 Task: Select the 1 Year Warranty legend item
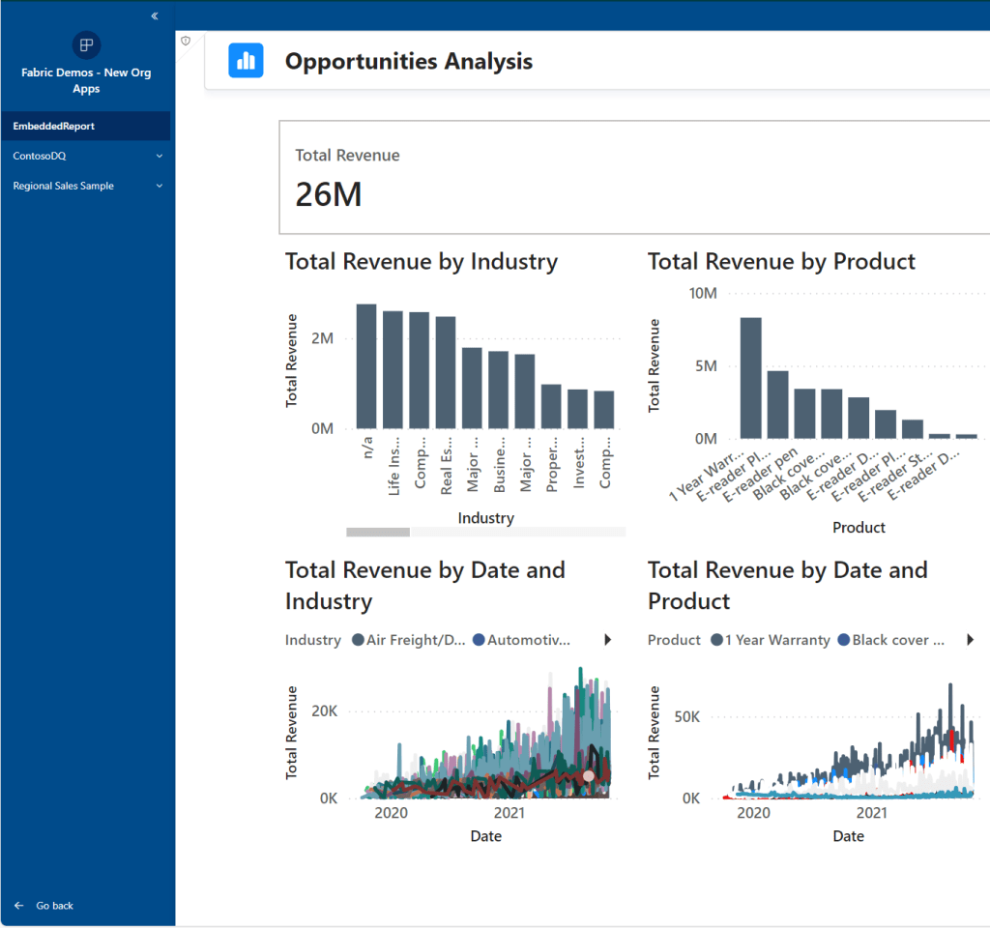(x=770, y=640)
